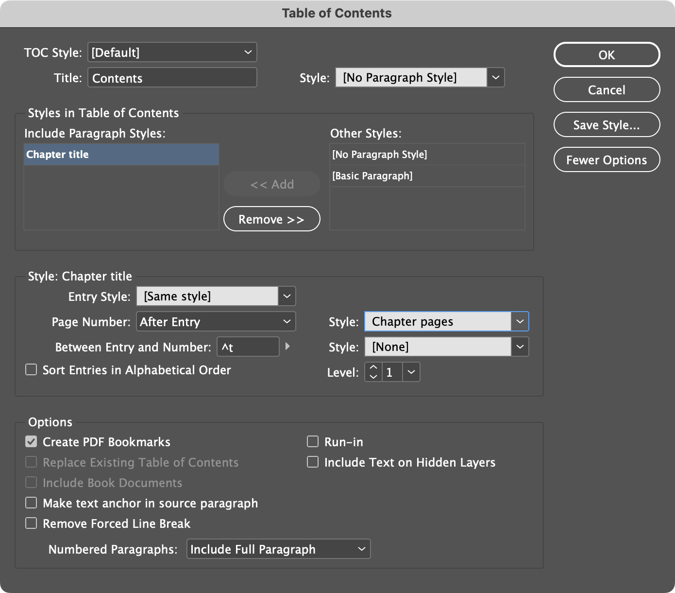Select [Basic Paragraph] in Other Styles list

427,175
